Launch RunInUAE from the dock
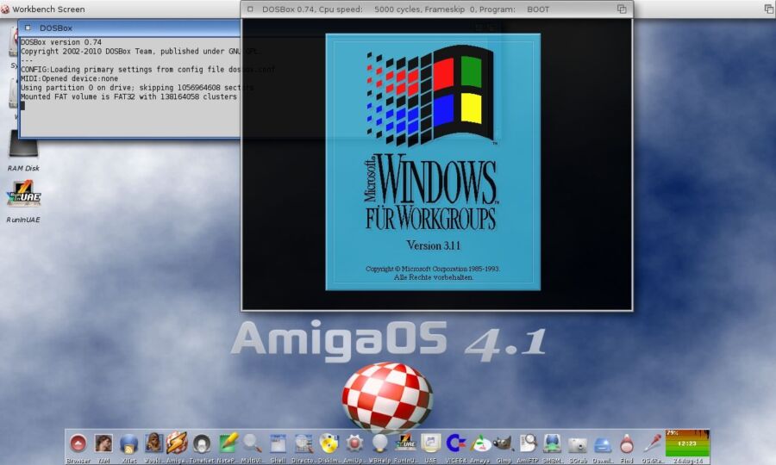This screenshot has height=465, width=776. point(406,443)
